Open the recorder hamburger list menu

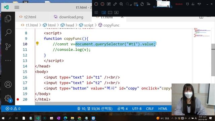pyautogui.click(x=96, y=12)
